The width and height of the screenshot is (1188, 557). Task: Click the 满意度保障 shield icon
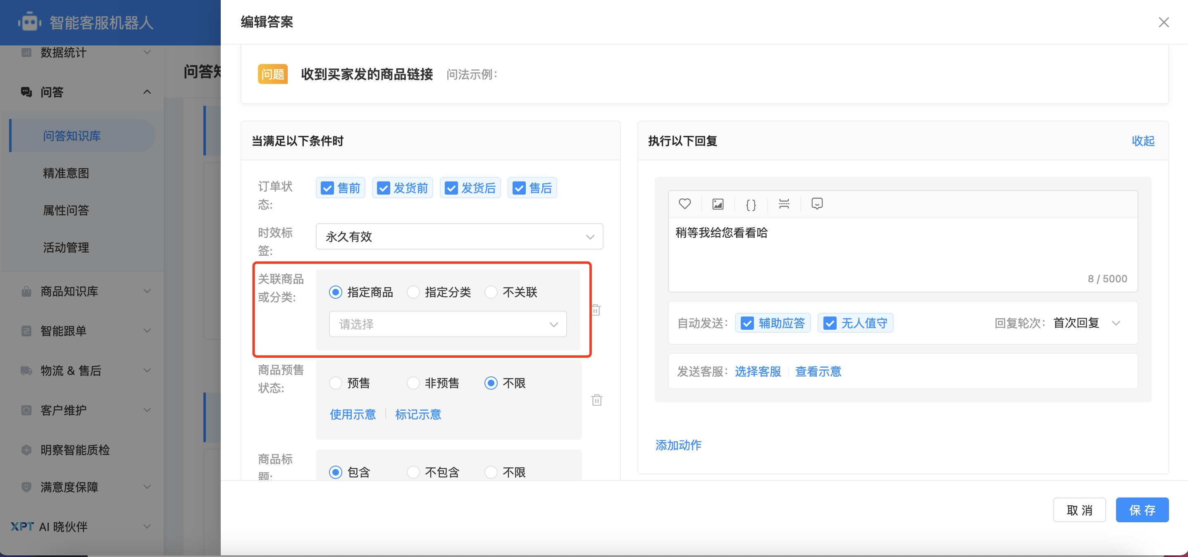pyautogui.click(x=27, y=487)
